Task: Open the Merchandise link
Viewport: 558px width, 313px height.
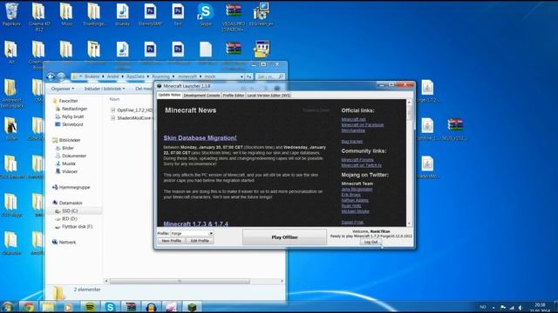Action: pyautogui.click(x=353, y=130)
